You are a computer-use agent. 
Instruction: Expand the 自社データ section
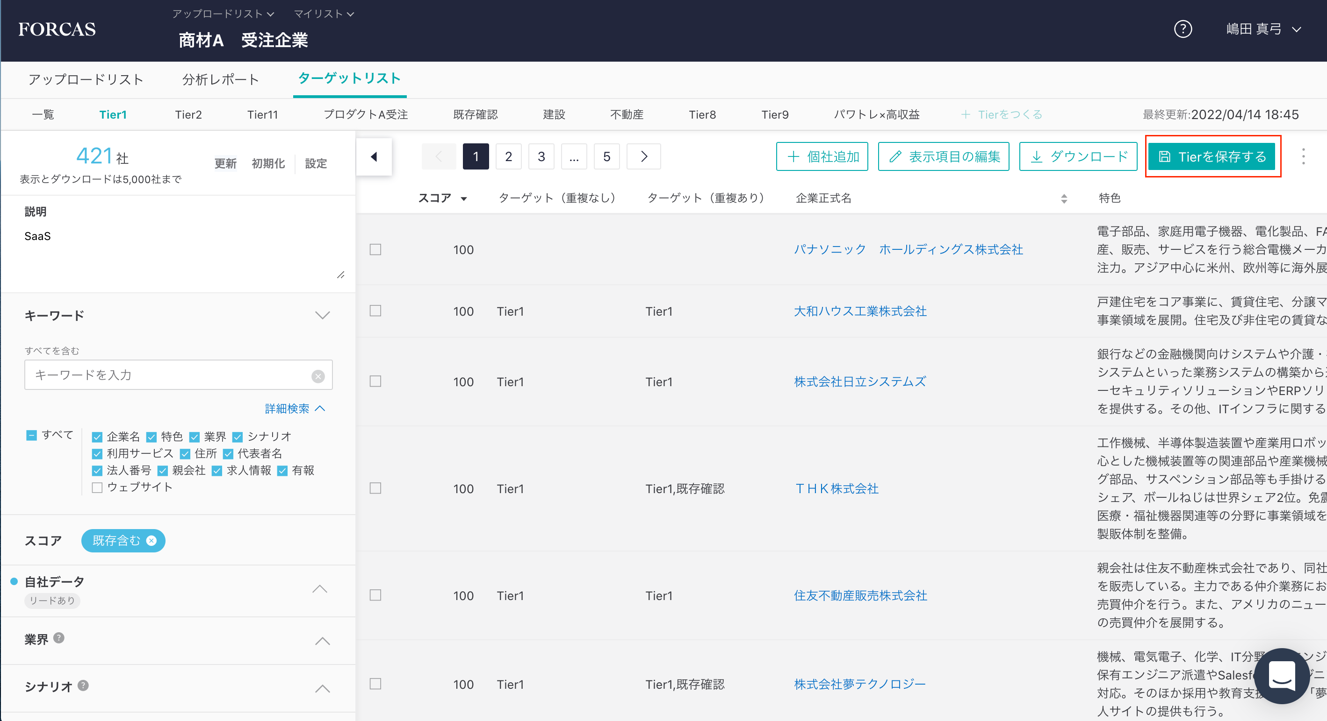click(320, 589)
